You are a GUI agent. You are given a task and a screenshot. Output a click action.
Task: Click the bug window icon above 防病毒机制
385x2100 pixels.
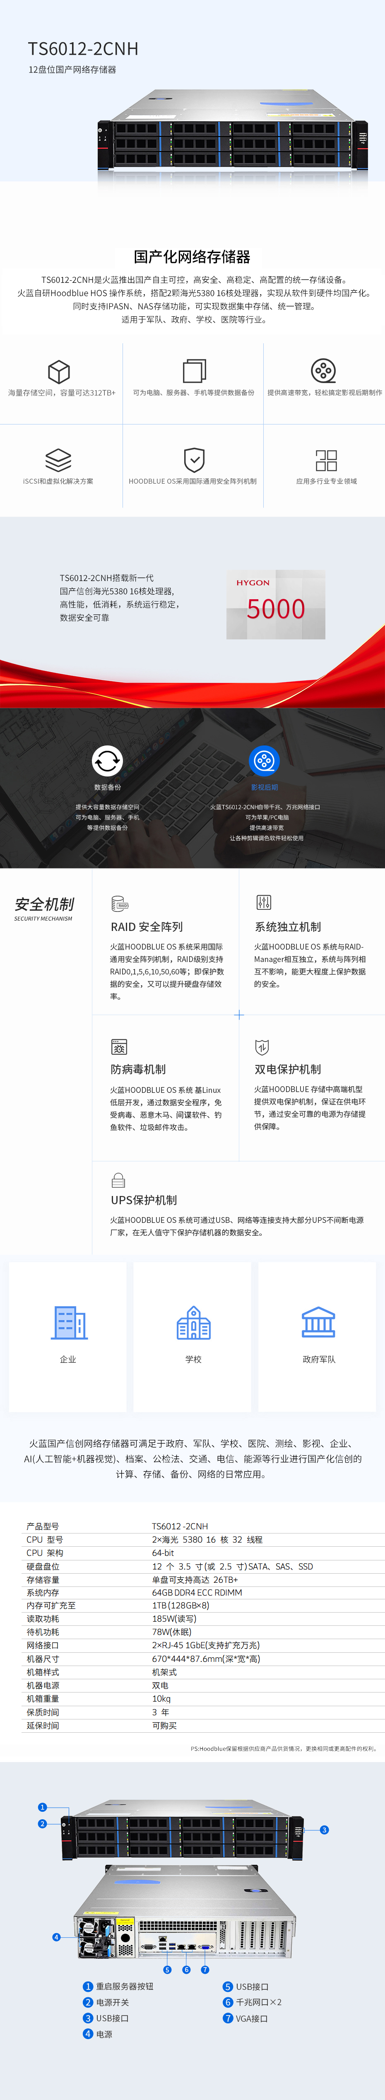pos(119,1047)
